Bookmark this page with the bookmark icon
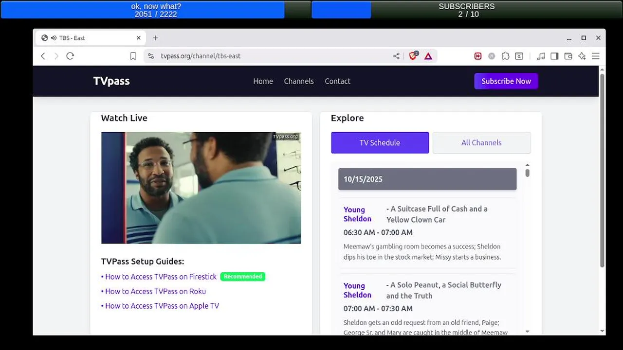The width and height of the screenshot is (623, 350). tap(133, 56)
